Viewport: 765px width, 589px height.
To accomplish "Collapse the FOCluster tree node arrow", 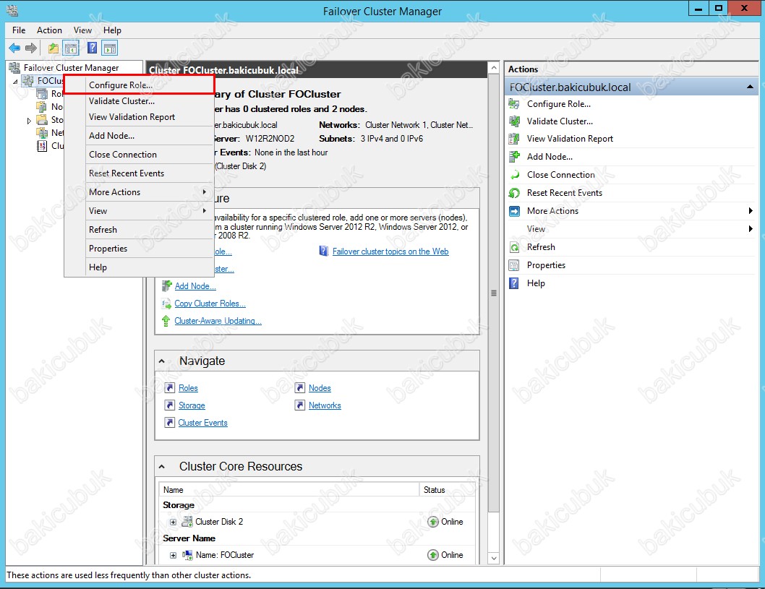I will click(16, 81).
